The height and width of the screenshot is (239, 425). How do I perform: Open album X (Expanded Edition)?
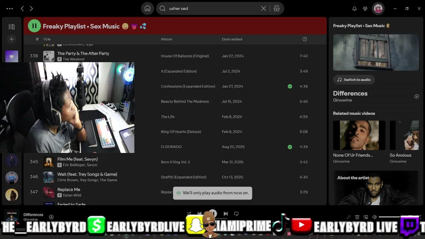pyautogui.click(x=179, y=71)
